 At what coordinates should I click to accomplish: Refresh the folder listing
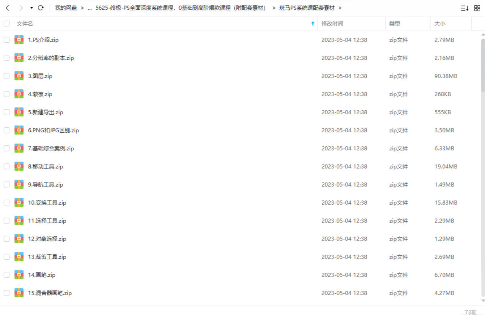tap(41, 8)
